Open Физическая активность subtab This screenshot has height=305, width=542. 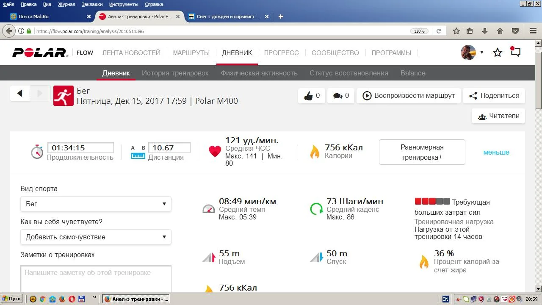click(259, 73)
